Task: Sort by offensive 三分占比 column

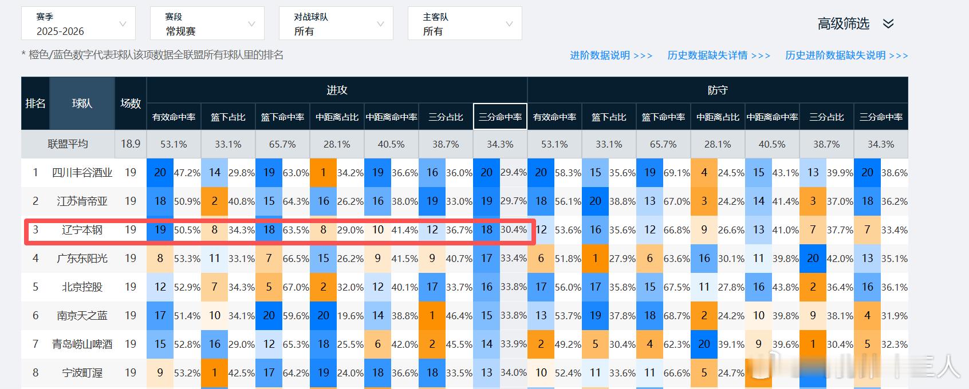Action: coord(446,117)
